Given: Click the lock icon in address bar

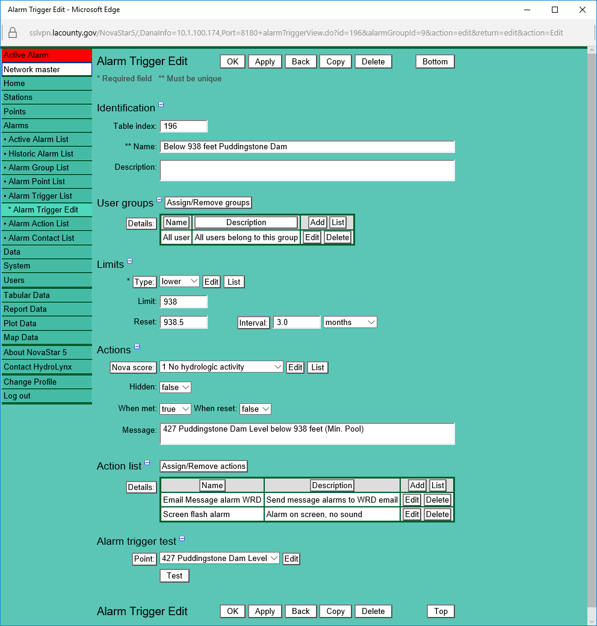Looking at the screenshot, I should click(13, 33).
